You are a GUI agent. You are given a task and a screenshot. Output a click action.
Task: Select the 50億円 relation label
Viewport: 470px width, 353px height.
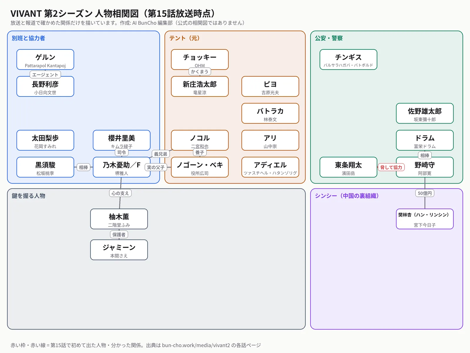click(x=425, y=193)
